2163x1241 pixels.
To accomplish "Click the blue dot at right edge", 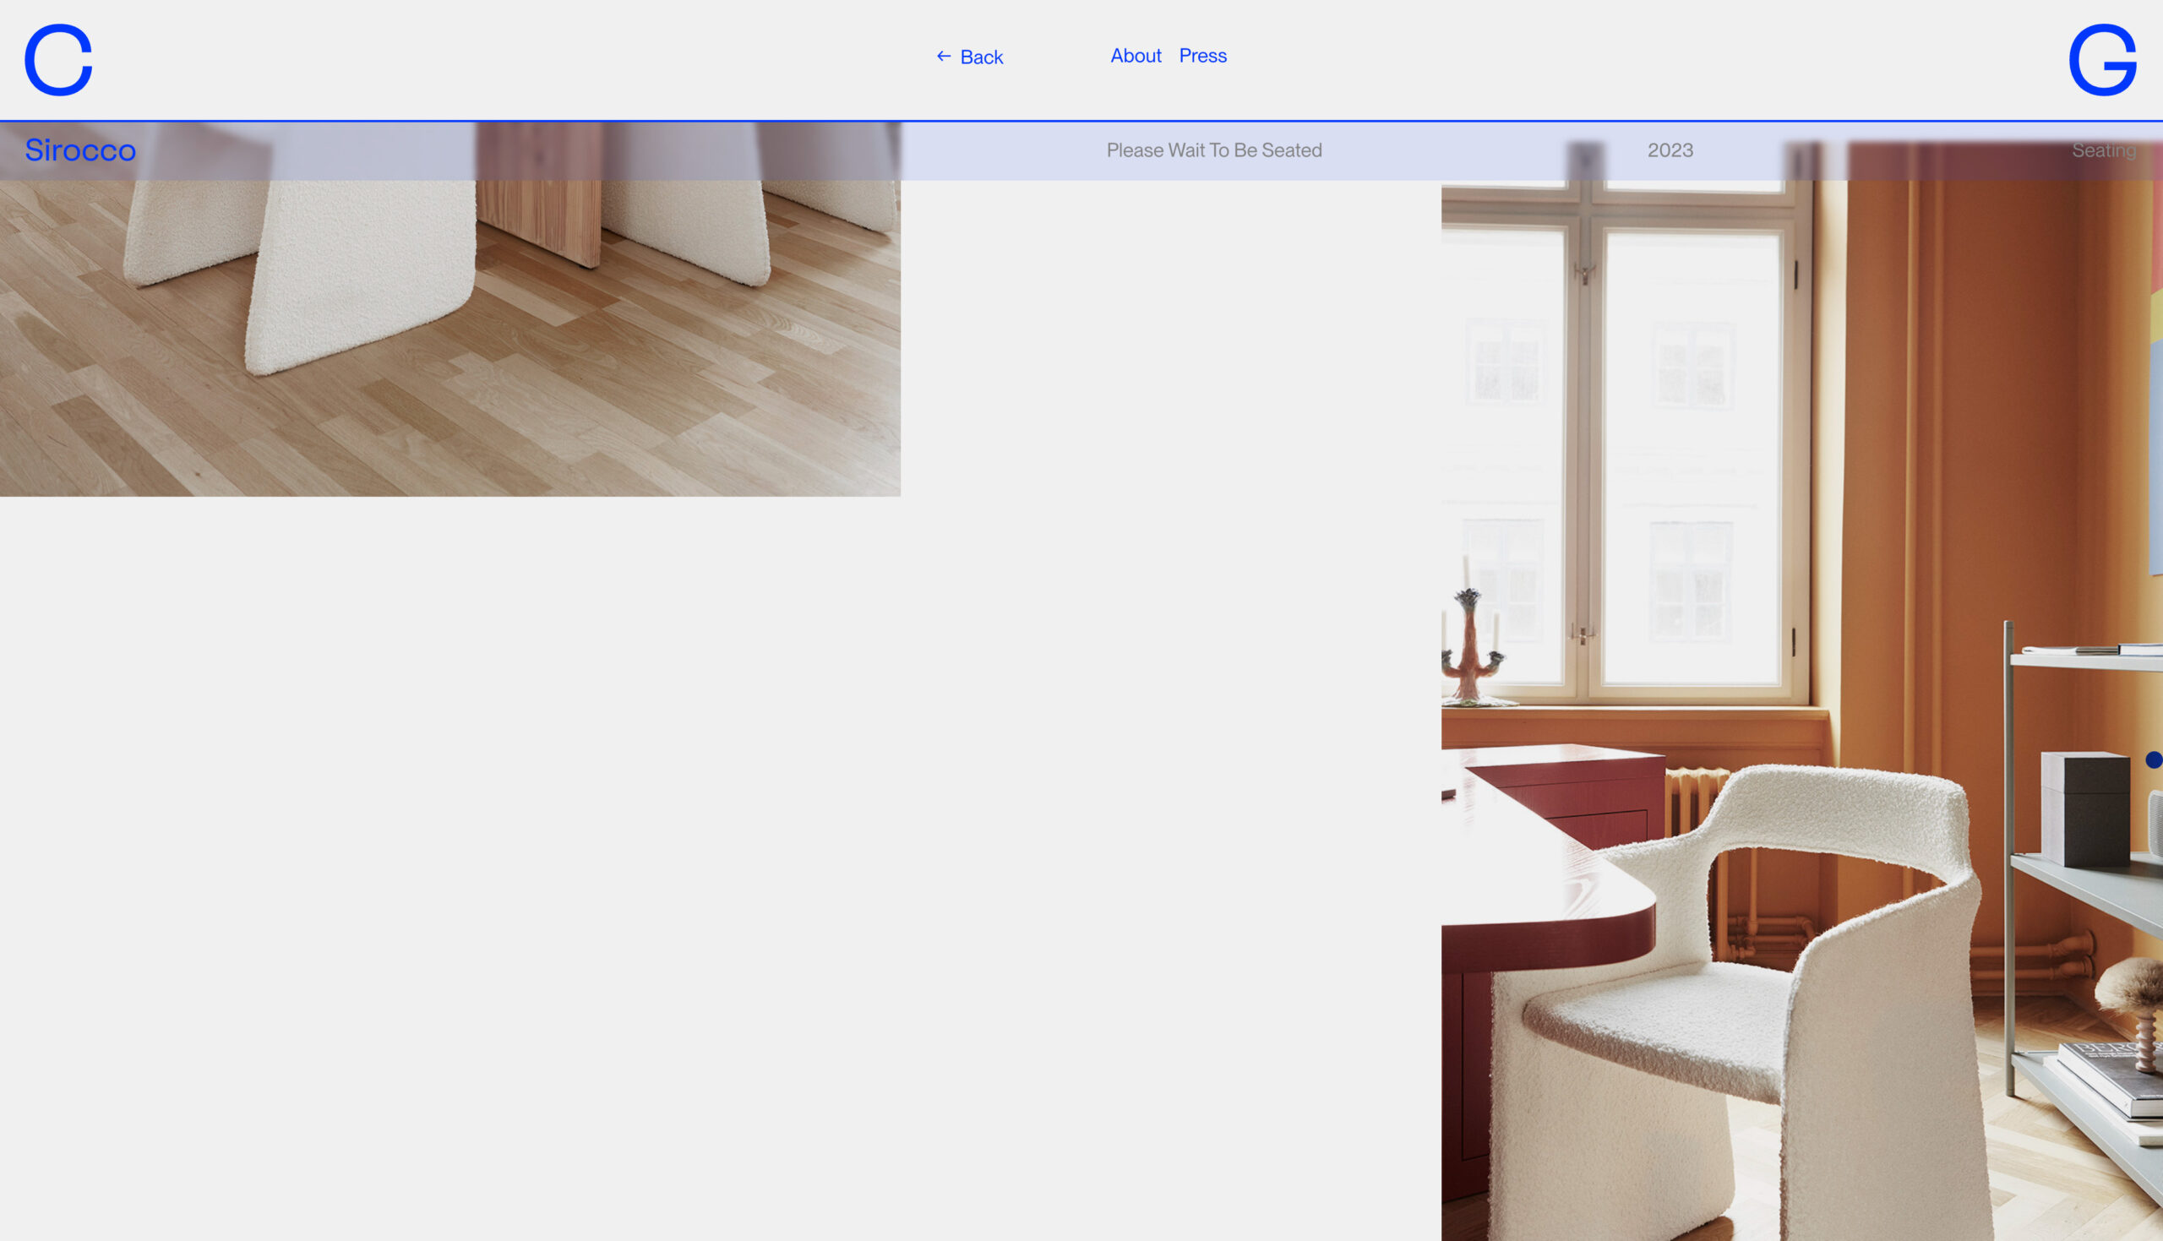I will coord(2153,759).
